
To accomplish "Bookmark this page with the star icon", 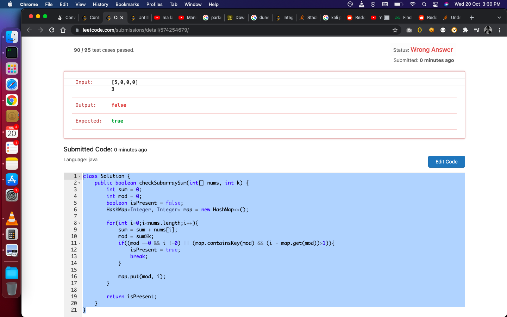I will [x=395, y=30].
